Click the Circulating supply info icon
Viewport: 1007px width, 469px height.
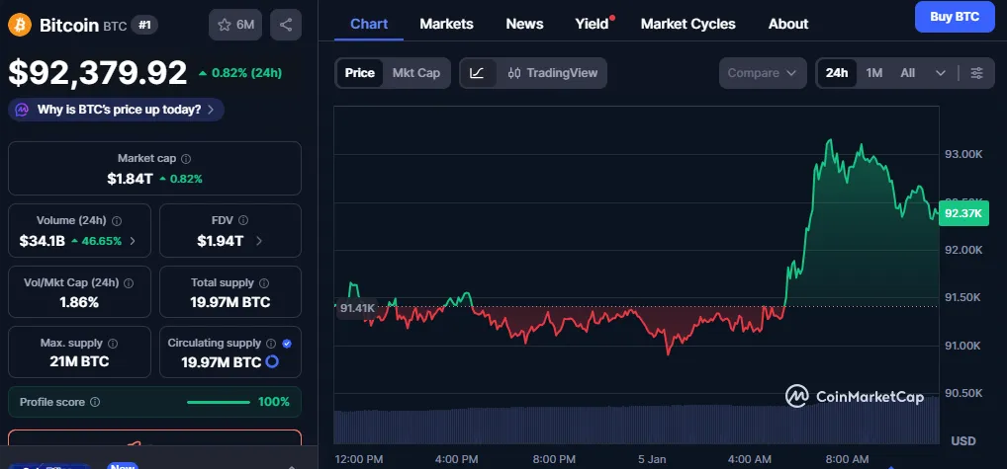pos(271,344)
